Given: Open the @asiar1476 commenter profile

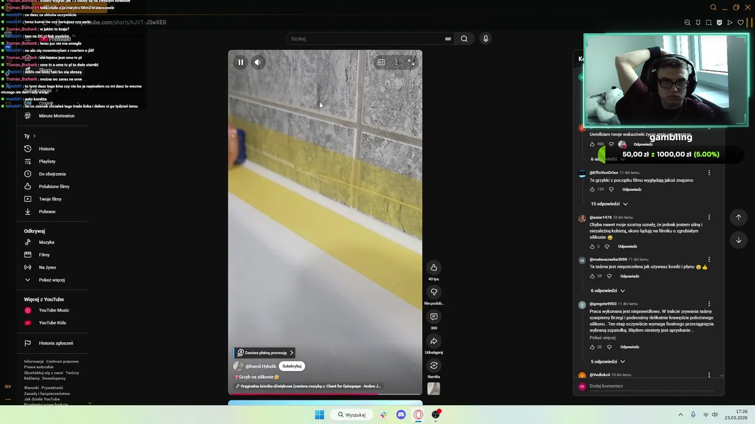Looking at the screenshot, I should tap(600, 217).
